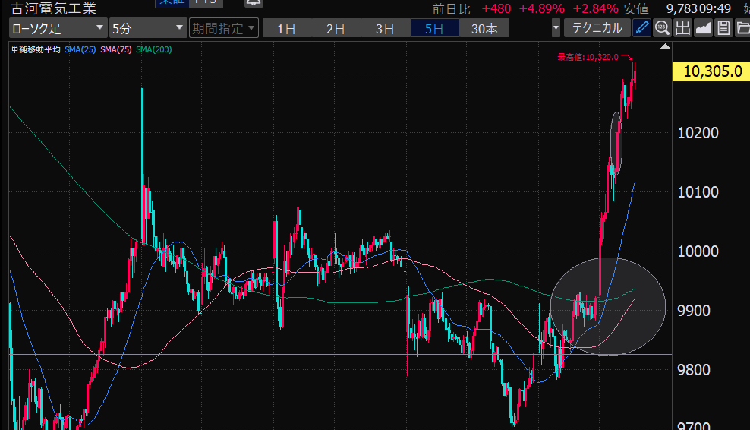Open the area chart icon
Viewport: 750px width, 430px height.
point(703,29)
